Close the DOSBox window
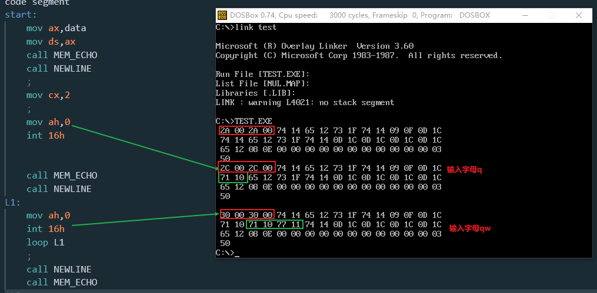This screenshot has width=597, height=293. pyautogui.click(x=578, y=15)
